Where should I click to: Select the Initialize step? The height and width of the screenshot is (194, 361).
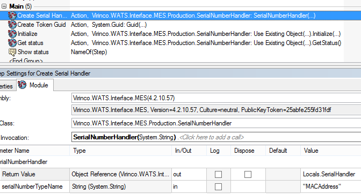point(27,34)
